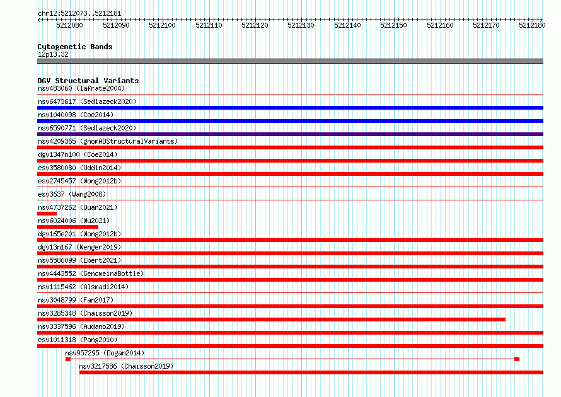The height and width of the screenshot is (397, 561).
Task: Click the right red block of nsv957295
Action: [517, 359]
